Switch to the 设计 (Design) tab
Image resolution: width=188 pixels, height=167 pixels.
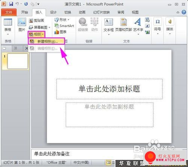pos(53,12)
